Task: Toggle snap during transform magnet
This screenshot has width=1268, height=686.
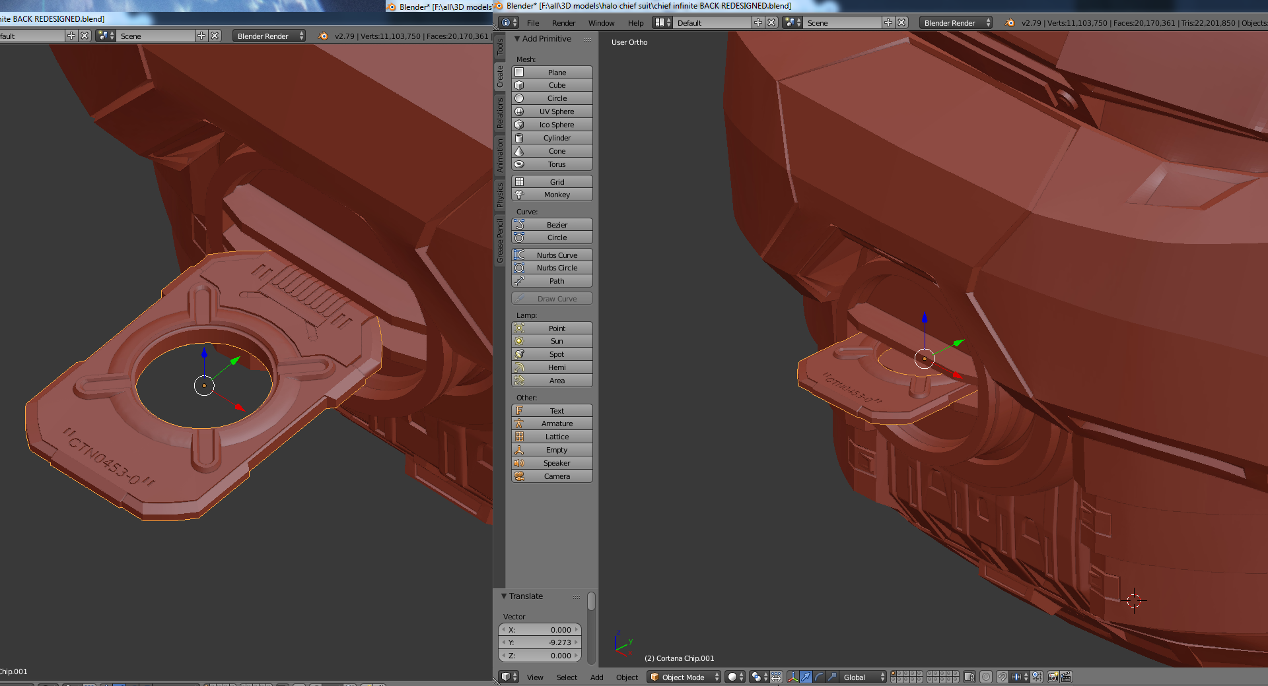Action: click(x=1002, y=677)
